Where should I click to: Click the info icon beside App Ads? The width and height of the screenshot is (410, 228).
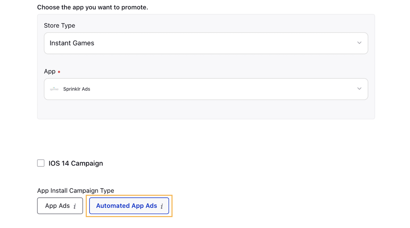[75, 206]
